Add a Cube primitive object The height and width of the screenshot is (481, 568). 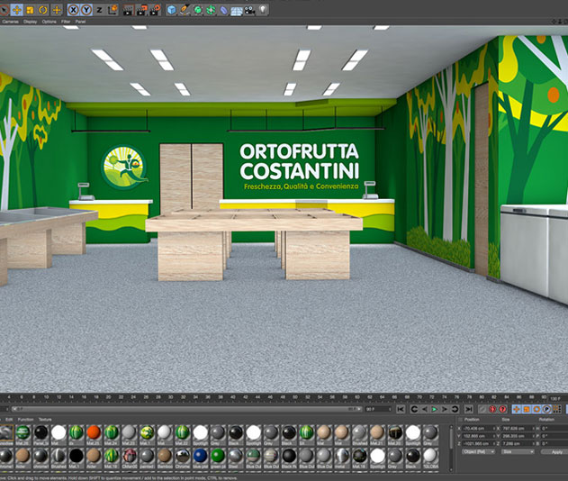pos(172,10)
